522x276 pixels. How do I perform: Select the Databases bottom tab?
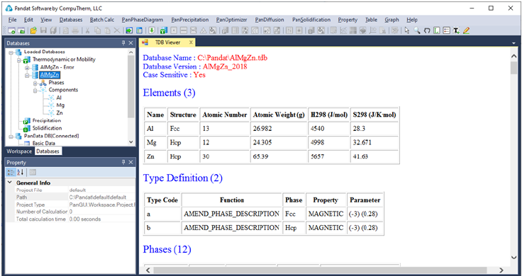point(48,151)
